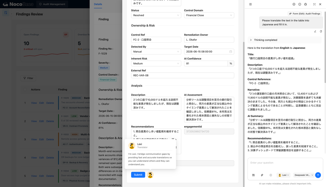
Task: Open the Detected By dropdown
Action: [x=156, y=52]
